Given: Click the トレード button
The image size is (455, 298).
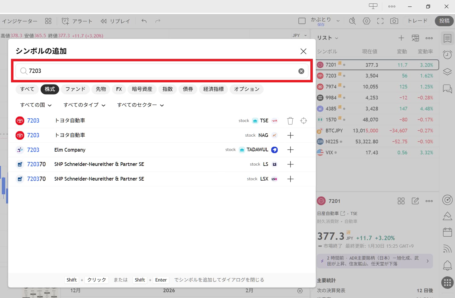Looking at the screenshot, I should 417,21.
